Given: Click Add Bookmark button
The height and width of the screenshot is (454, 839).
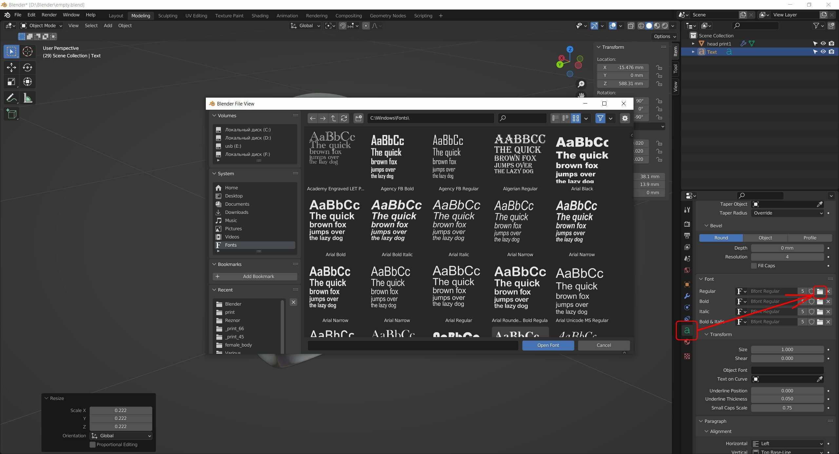Looking at the screenshot, I should coord(255,277).
